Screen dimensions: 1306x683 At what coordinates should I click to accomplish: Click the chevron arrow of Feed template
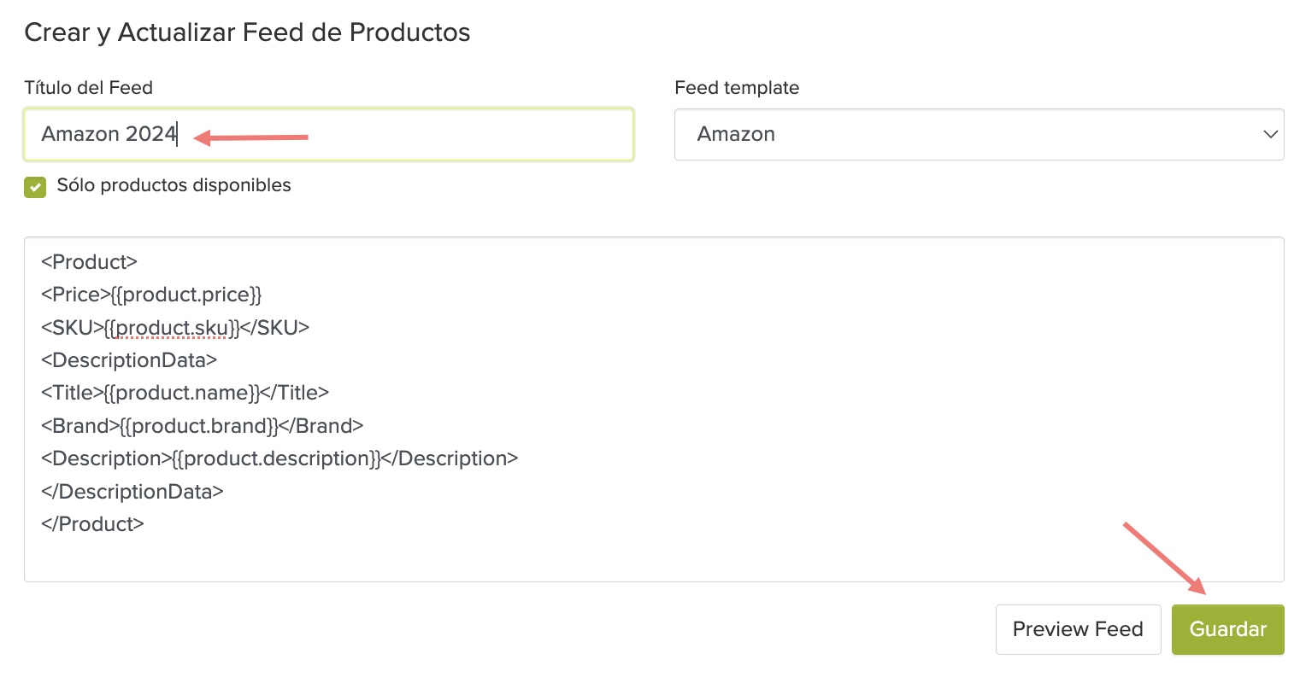1270,134
